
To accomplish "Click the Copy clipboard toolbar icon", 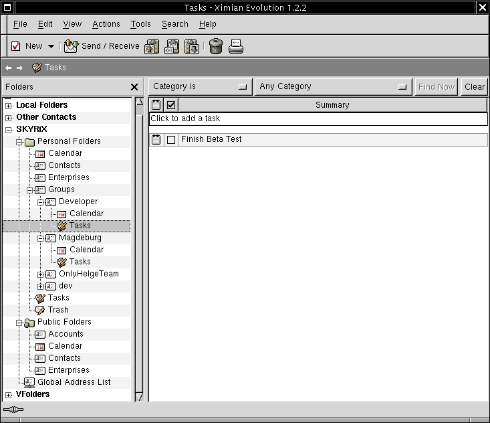I will (x=172, y=46).
